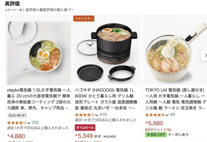The height and width of the screenshot is (142, 207).
Task: Click the ベストセラー badge
Action: 84,18
